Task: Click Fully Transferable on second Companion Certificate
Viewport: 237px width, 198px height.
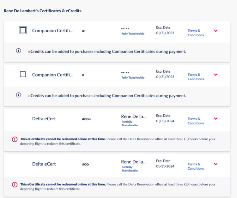Action: pyautogui.click(x=133, y=77)
